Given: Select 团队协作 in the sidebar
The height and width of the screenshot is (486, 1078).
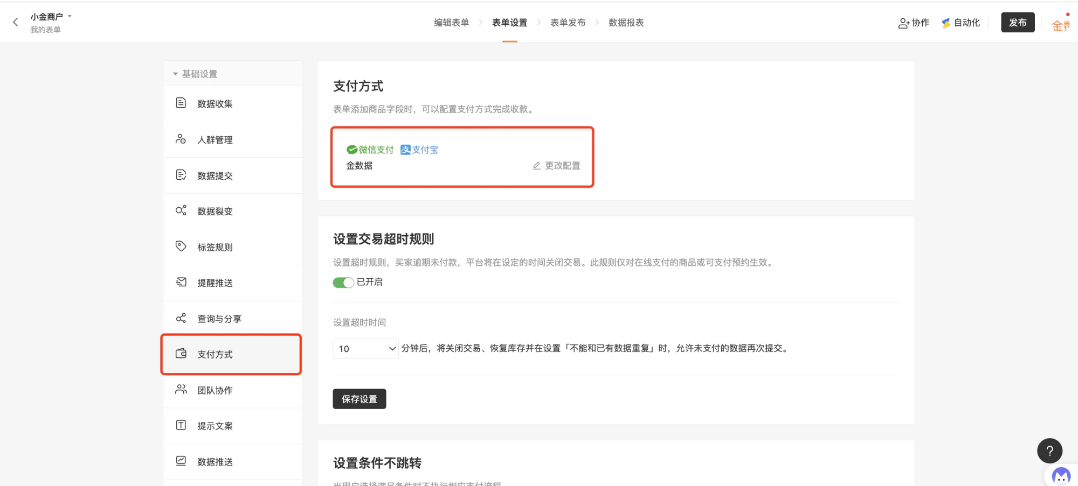Looking at the screenshot, I should (x=215, y=390).
